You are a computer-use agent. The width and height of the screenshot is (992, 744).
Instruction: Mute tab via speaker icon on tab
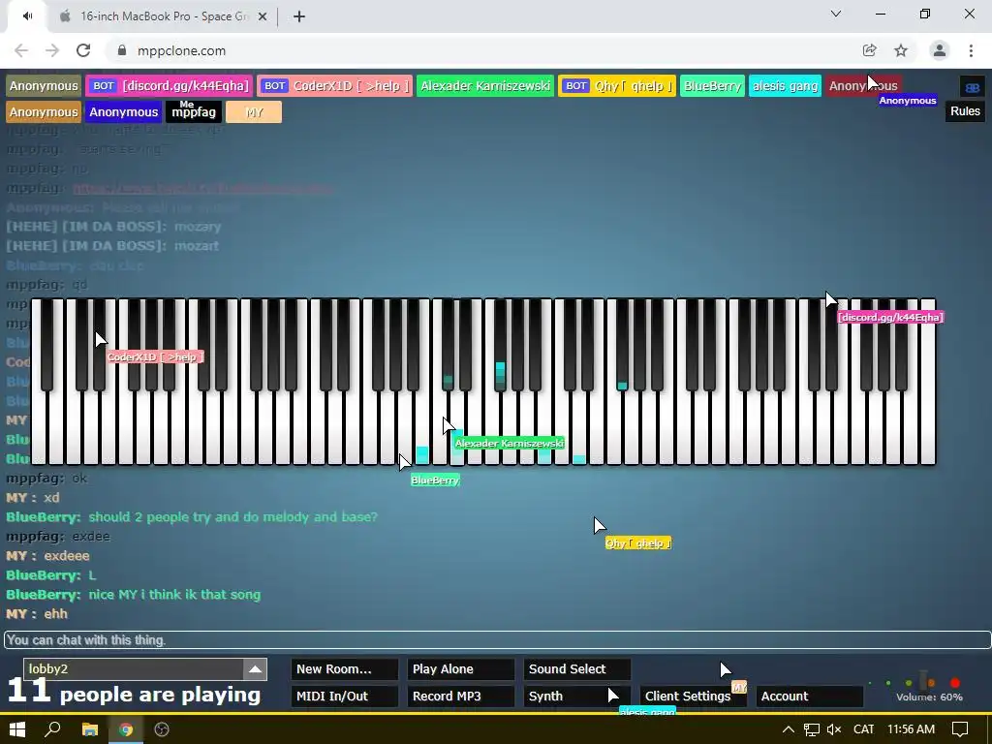click(27, 16)
